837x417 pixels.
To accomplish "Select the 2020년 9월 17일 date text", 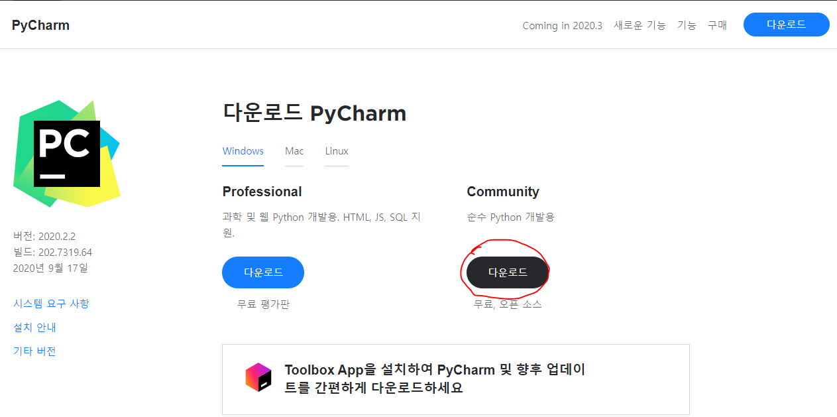I will coord(50,268).
